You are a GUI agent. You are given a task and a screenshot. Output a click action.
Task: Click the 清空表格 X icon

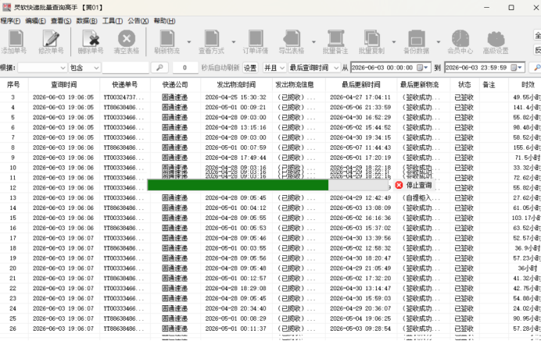point(127,38)
